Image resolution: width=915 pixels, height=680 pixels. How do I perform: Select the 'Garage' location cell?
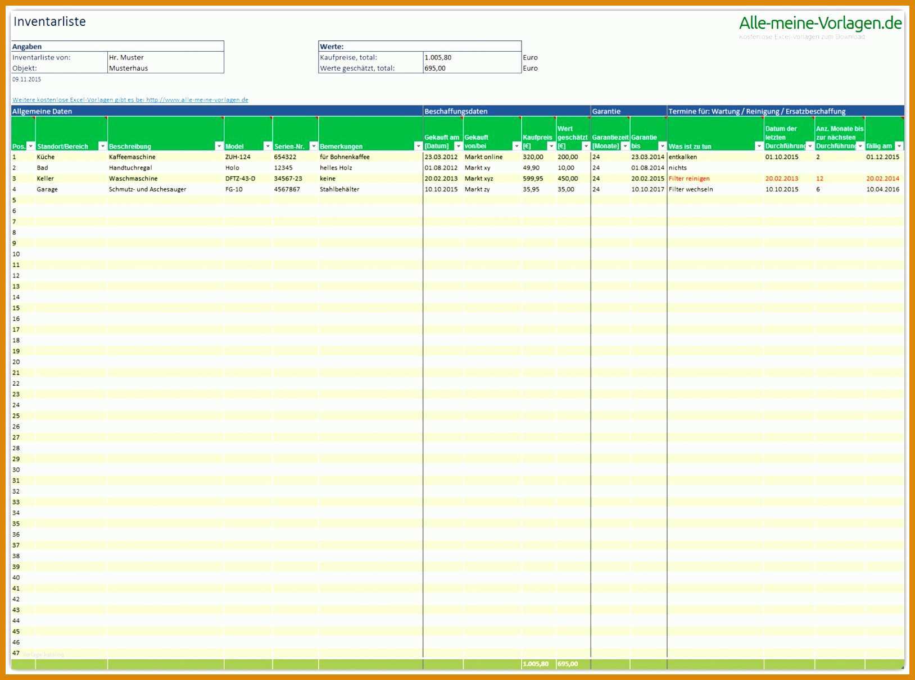(x=71, y=189)
